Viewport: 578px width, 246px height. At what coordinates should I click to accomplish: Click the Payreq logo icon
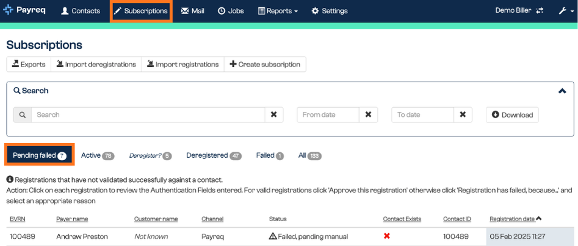pos(8,10)
